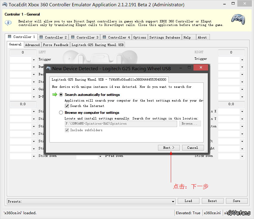
Task: Open the Advanced sub-tab
Action: tap(32, 45)
